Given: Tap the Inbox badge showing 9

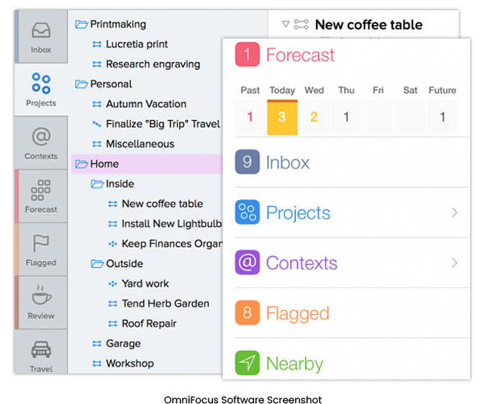Looking at the screenshot, I should tap(247, 162).
